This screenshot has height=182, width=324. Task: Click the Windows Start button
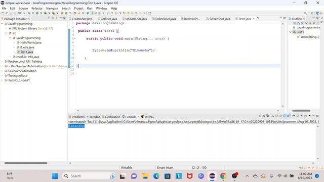pyautogui.click(x=55, y=176)
